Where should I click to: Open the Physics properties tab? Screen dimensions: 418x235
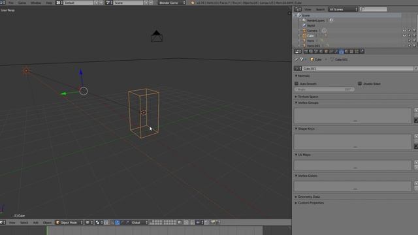pyautogui.click(x=362, y=52)
